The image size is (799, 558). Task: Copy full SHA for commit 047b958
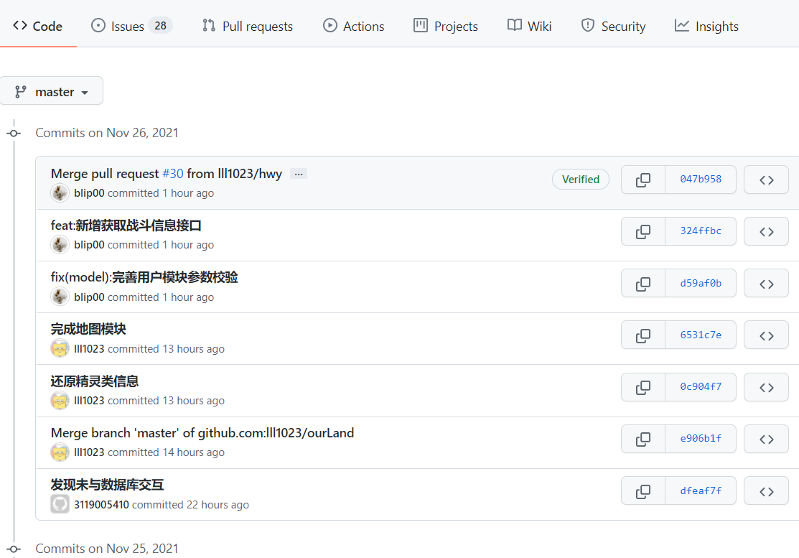[x=643, y=180]
